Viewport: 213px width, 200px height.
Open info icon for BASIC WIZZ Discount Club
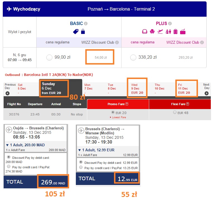click(117, 42)
